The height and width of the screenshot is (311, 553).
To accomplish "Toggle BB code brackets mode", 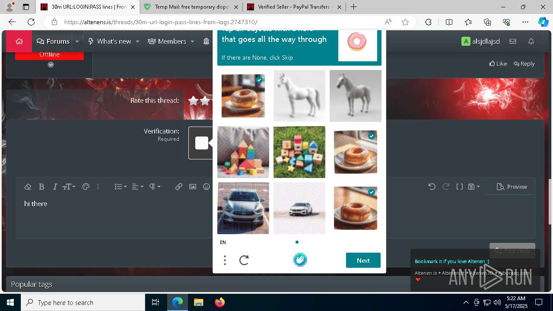I will tap(460, 187).
